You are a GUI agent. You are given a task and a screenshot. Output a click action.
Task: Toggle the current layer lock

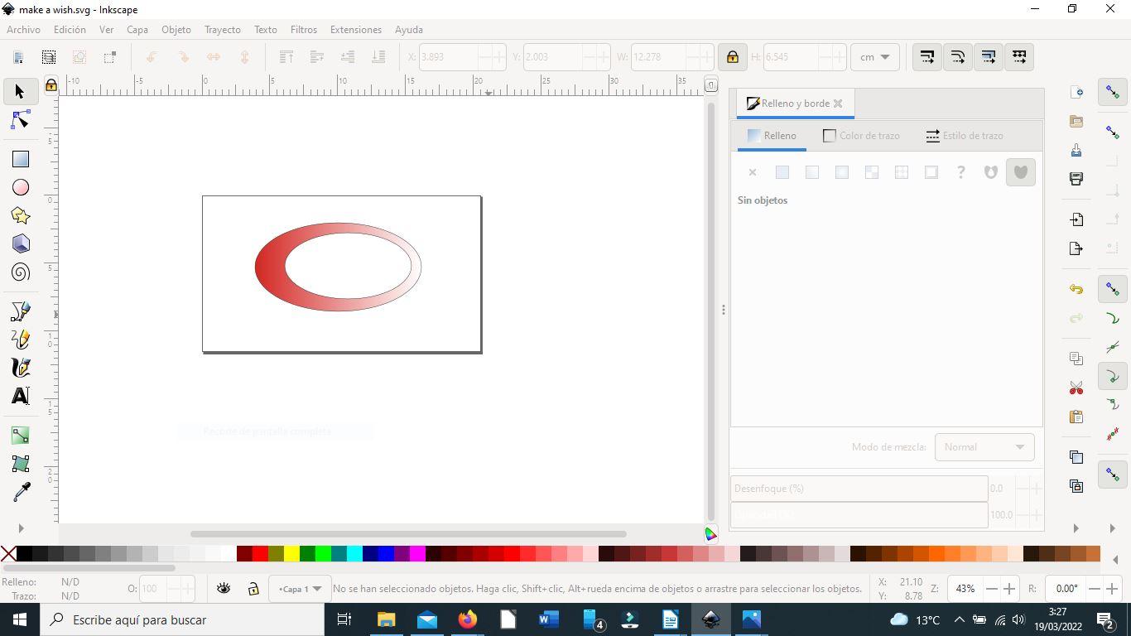(253, 589)
